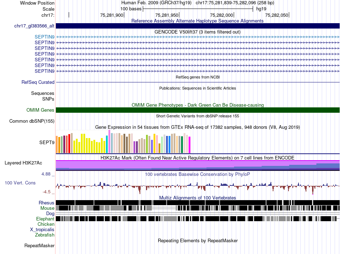Click the Rhesus species label
Screen dimensions: 340x254
(47, 203)
